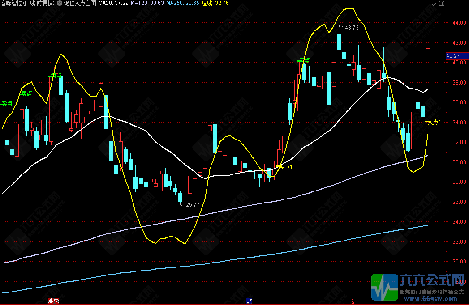Click the 卖点 signal near price 40
Image resolution: width=469 pixels, height=305 pixels.
(x=304, y=61)
